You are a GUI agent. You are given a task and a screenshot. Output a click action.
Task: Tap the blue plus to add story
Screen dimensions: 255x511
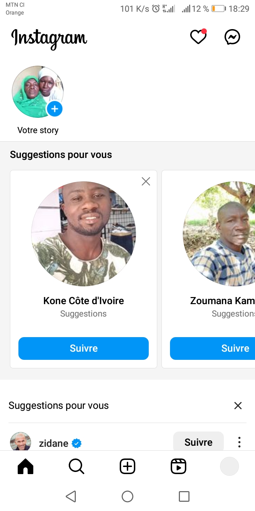[x=55, y=109]
